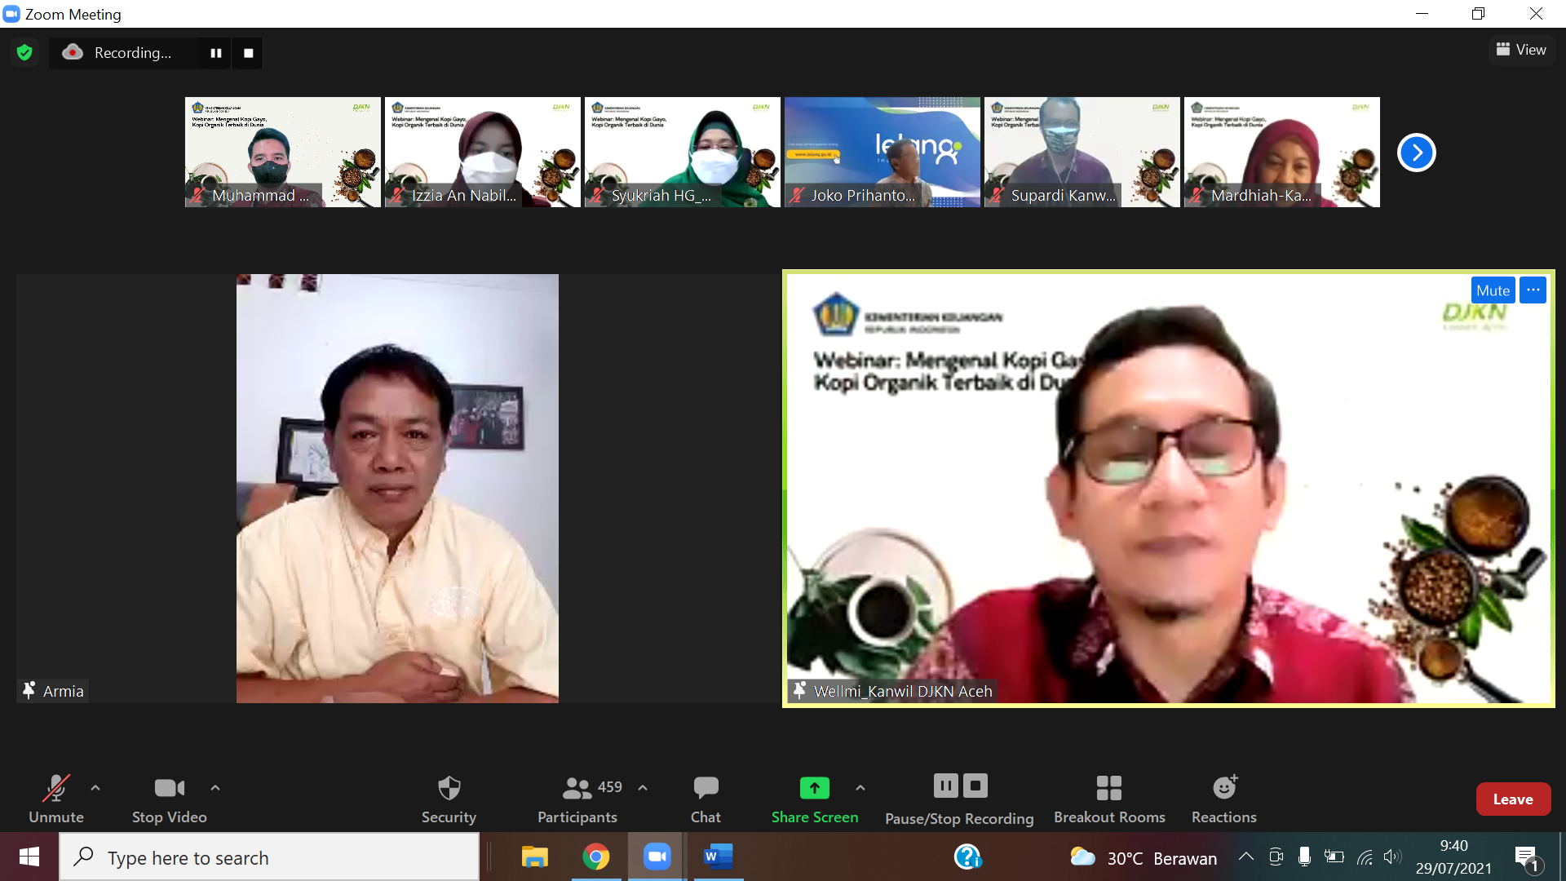
Task: Click the red Leave button
Action: pyautogui.click(x=1512, y=799)
